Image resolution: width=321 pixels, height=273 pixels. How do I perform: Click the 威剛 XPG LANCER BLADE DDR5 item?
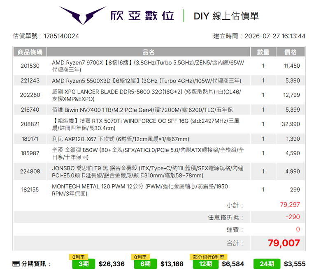(x=147, y=95)
